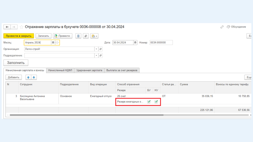253x142 pixels.
Task: Open calendar picker for Месяц field
Action: (x=53, y=43)
